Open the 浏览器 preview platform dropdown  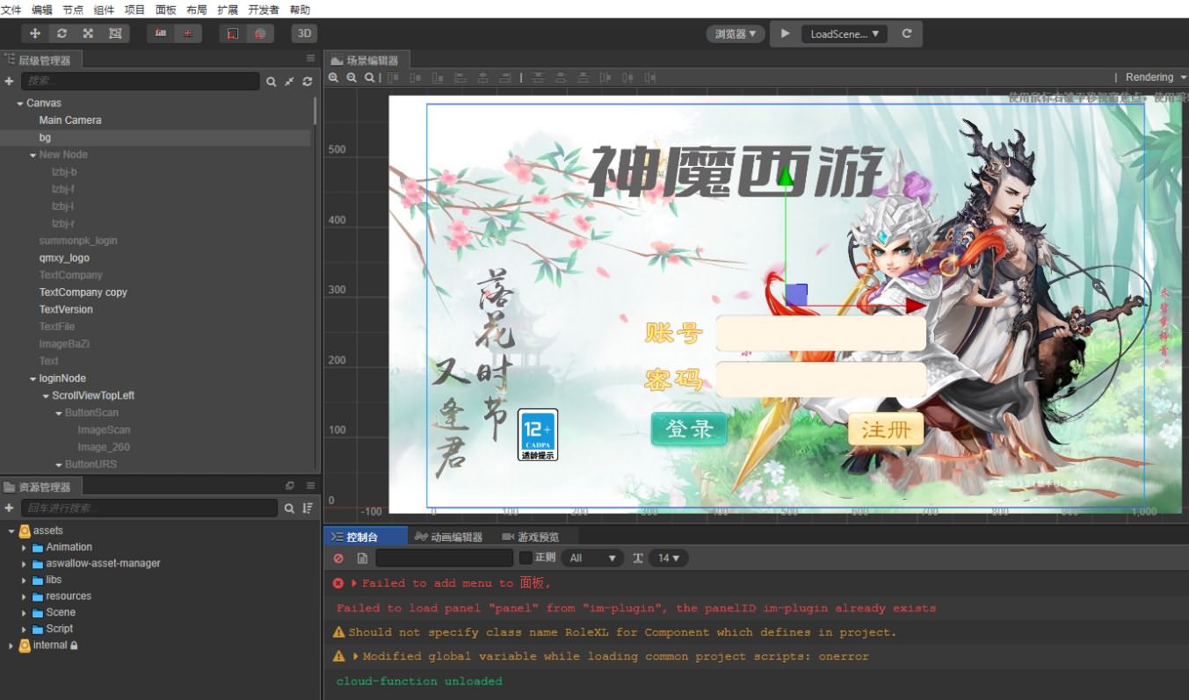pos(735,33)
